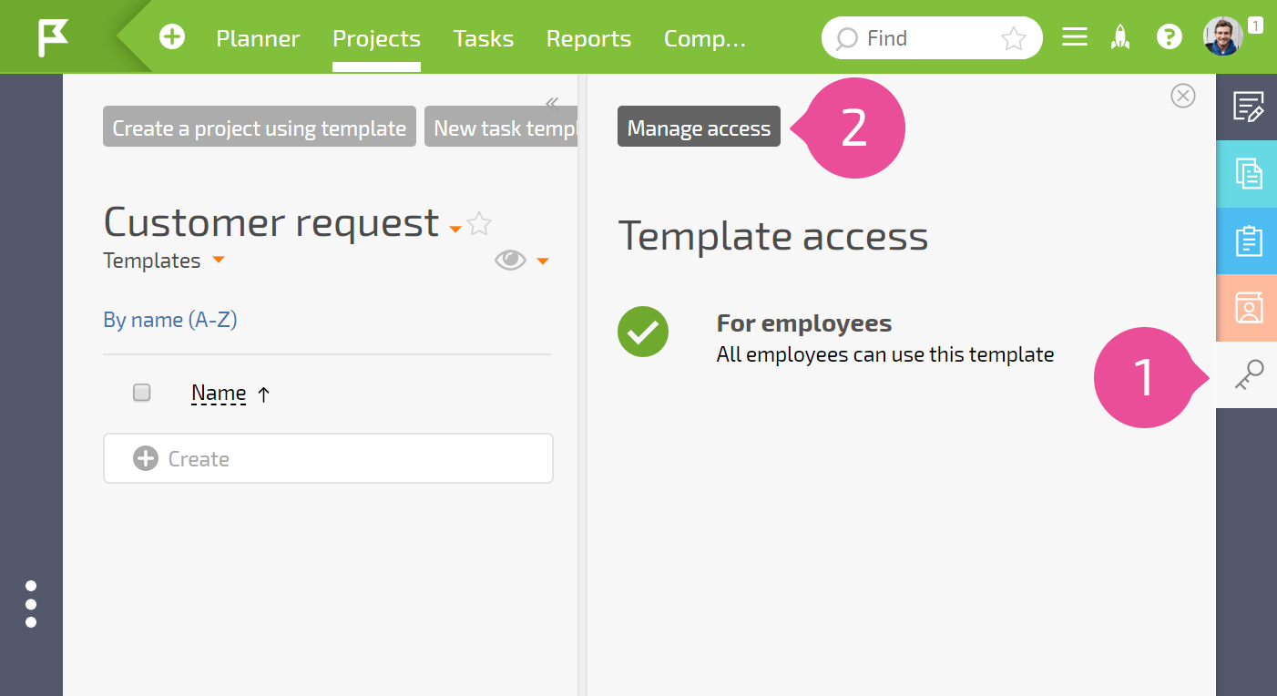
Task: Open the Templates dropdown
Action: 164,261
